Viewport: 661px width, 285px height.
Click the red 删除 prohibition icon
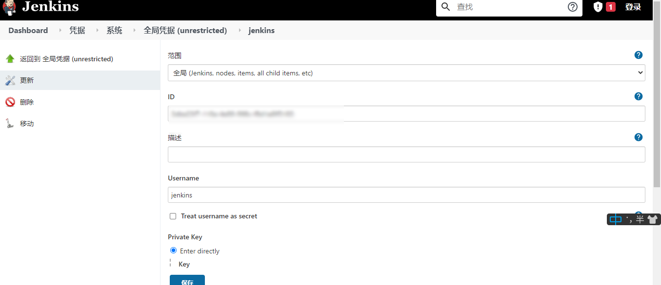point(10,102)
